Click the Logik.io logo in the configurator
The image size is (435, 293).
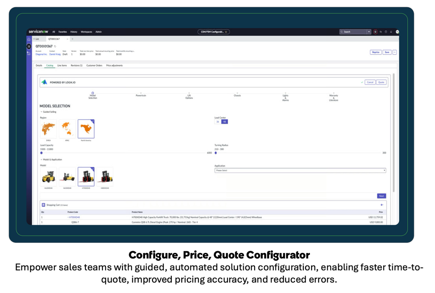pyautogui.click(x=45, y=81)
